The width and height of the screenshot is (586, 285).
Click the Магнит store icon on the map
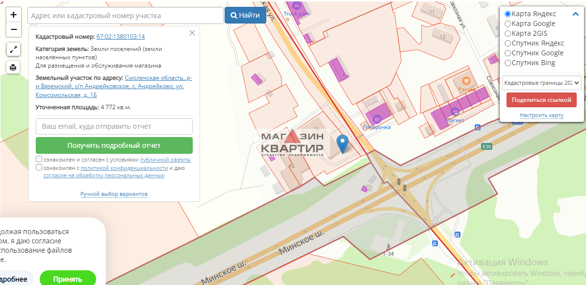click(x=455, y=111)
